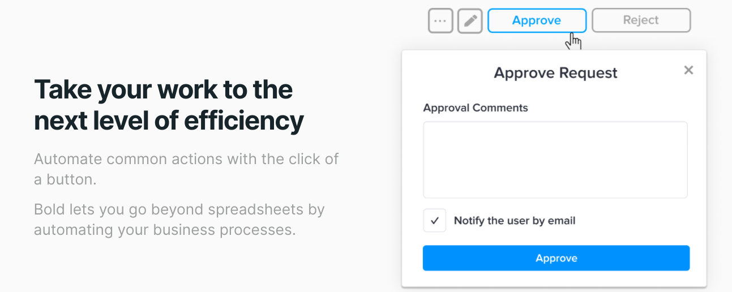The image size is (732, 292).
Task: Focus the Approval Comments text area
Action: click(555, 160)
